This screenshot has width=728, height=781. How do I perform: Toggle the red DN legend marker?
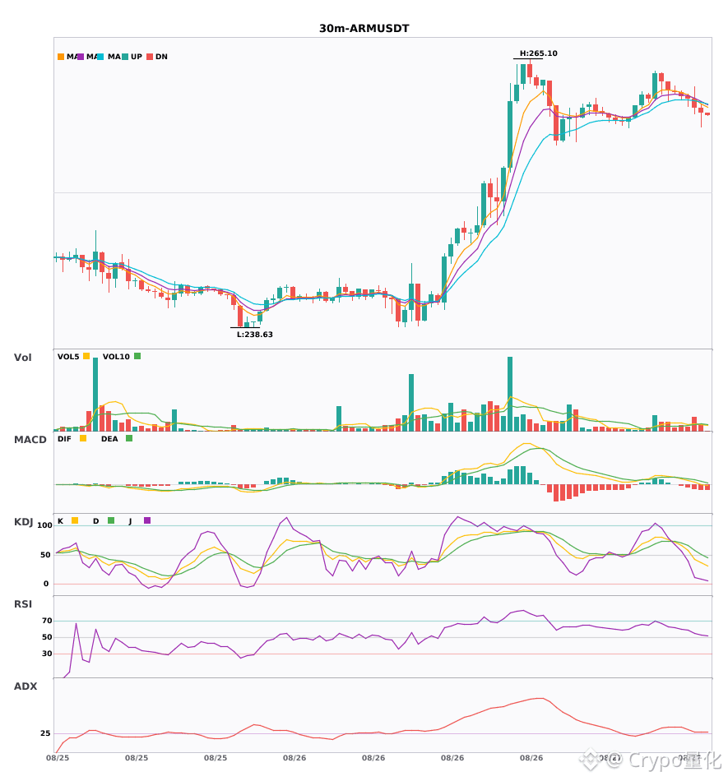tap(150, 57)
